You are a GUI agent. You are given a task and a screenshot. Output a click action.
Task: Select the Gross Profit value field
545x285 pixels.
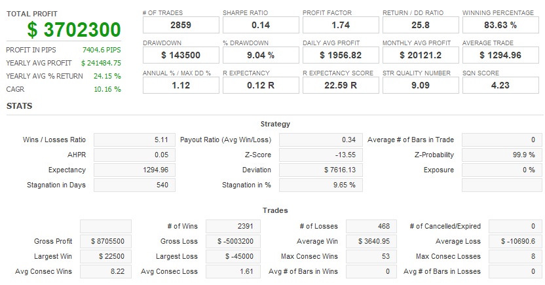[105, 241]
